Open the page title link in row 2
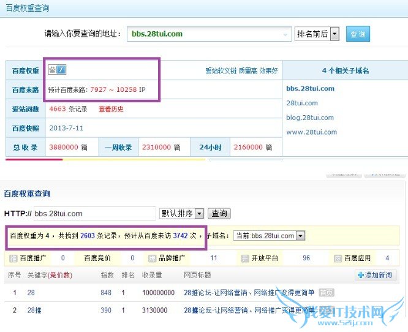The image size is (408, 332). [x=249, y=310]
